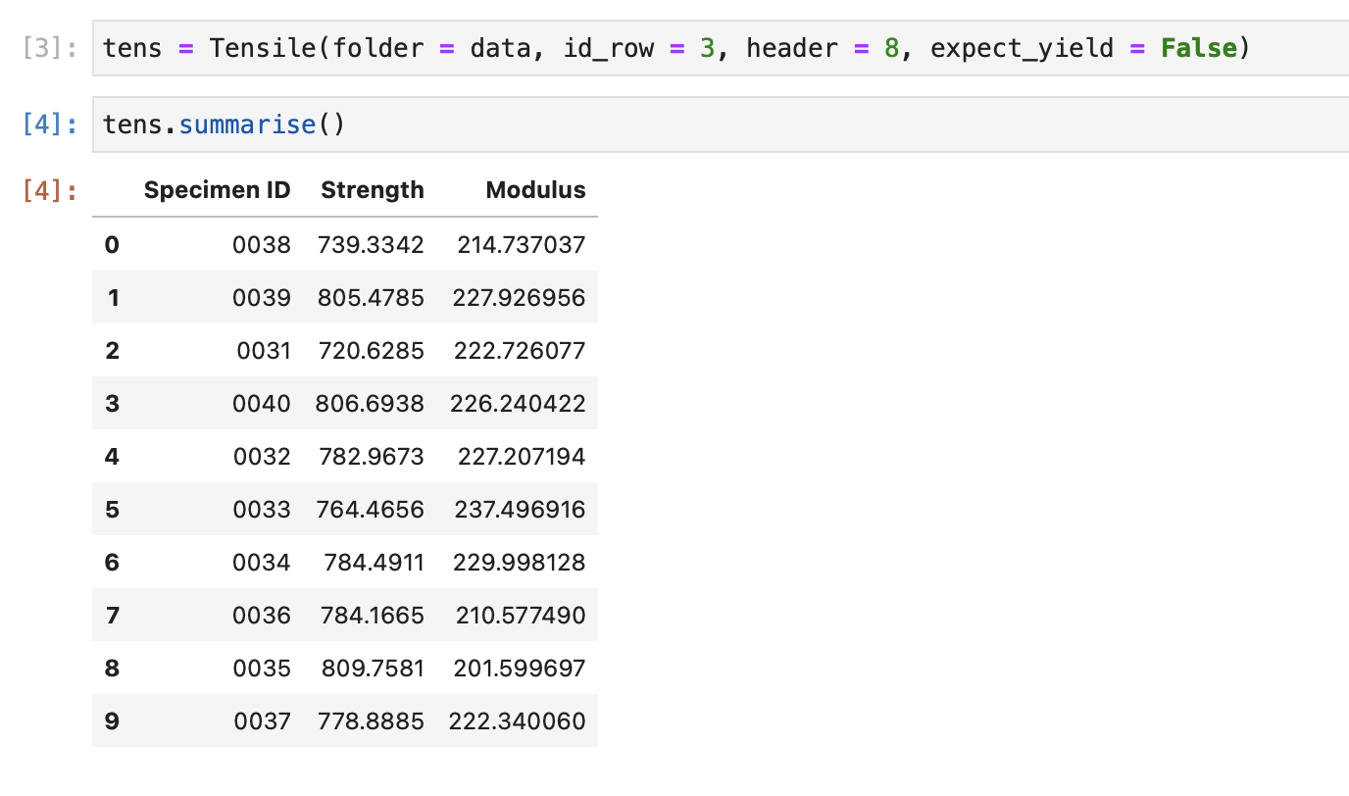Click the word Tensile in cell 3
Image resolution: width=1349 pixels, height=796 pixels.
pos(263,48)
